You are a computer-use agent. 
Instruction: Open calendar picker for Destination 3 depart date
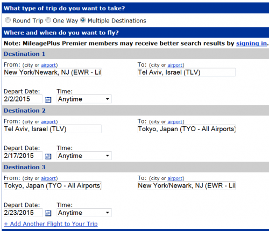point(48,213)
